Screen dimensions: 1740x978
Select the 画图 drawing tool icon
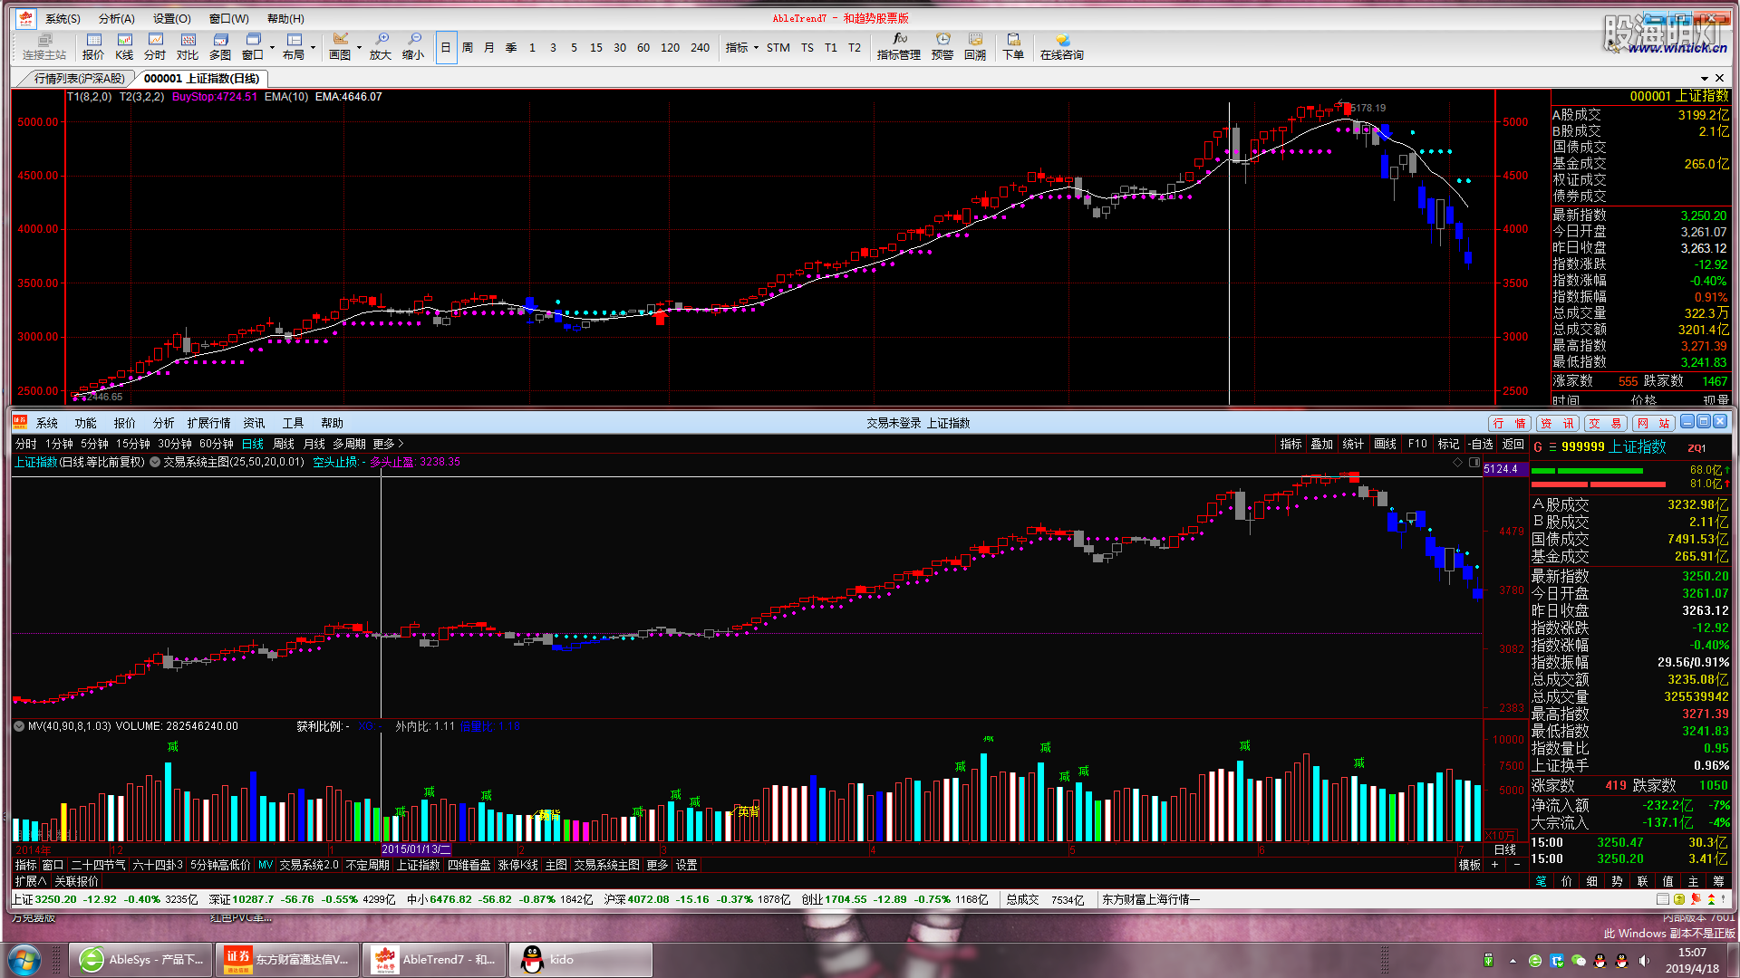coord(340,46)
